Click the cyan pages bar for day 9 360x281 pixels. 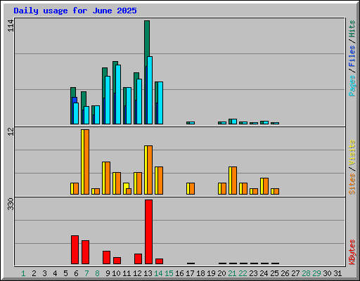[108, 100]
